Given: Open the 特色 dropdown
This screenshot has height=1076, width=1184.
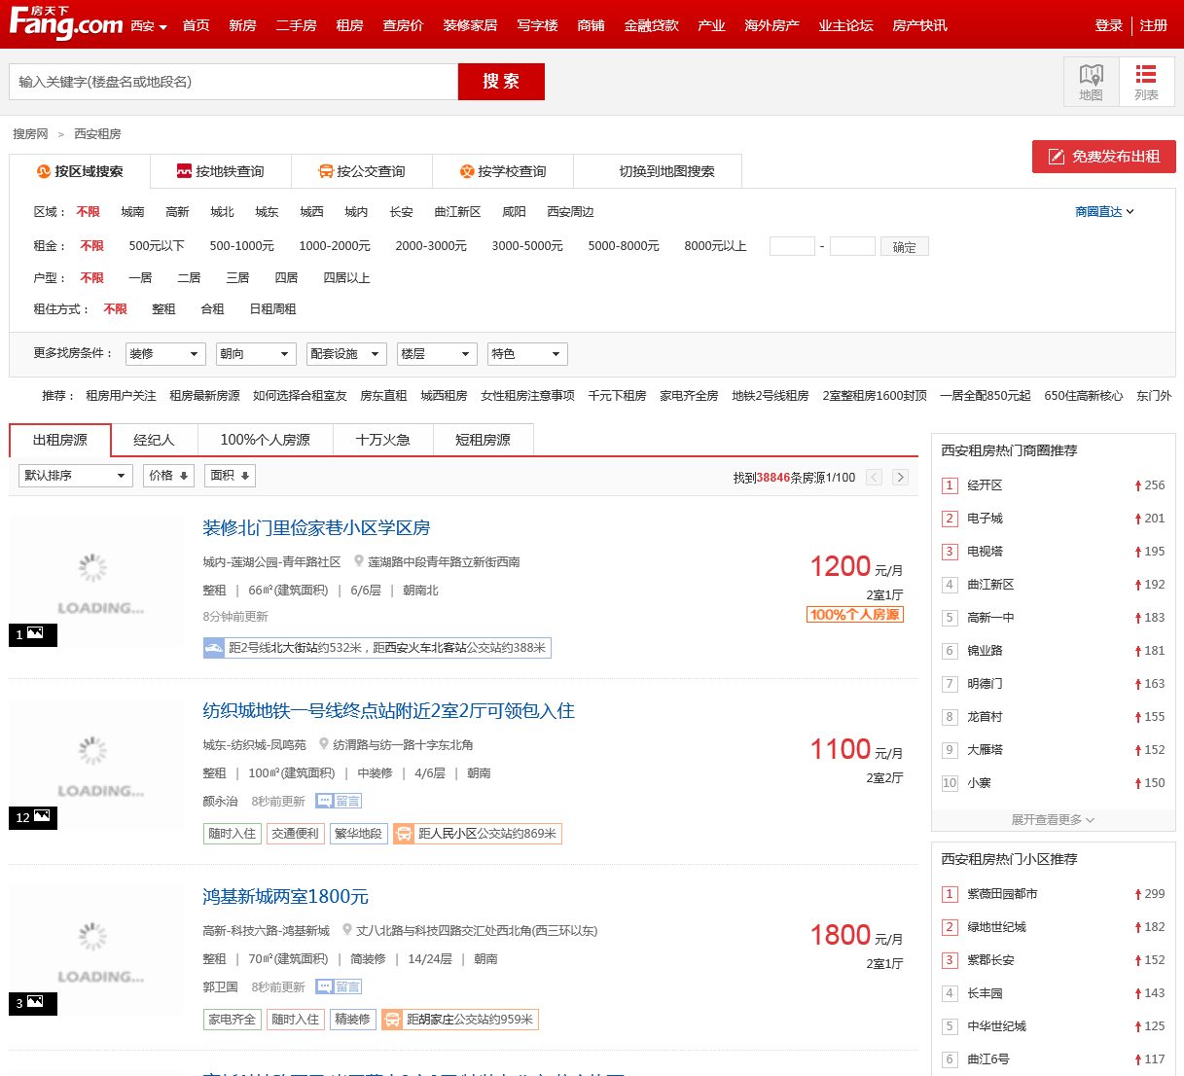Looking at the screenshot, I should pos(527,354).
